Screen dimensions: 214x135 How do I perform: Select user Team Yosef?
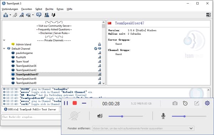pyautogui.click(x=22, y=61)
